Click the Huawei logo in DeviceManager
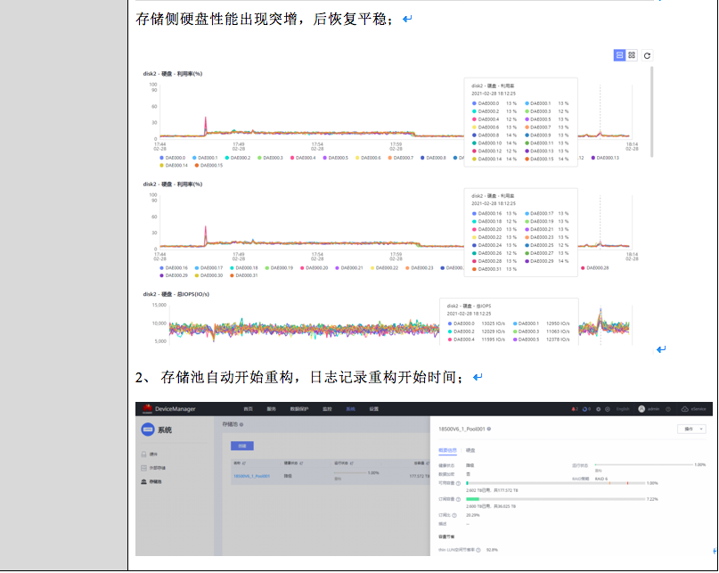 tap(147, 408)
